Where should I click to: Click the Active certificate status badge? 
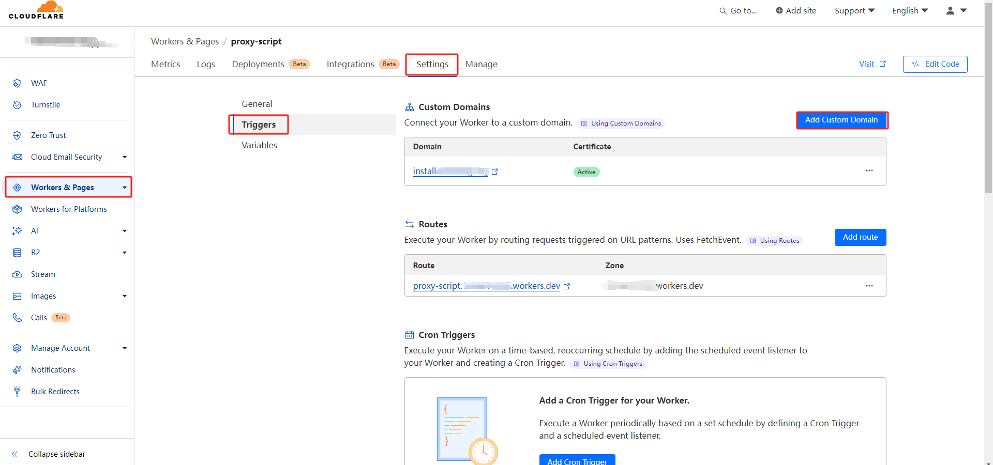(x=586, y=172)
